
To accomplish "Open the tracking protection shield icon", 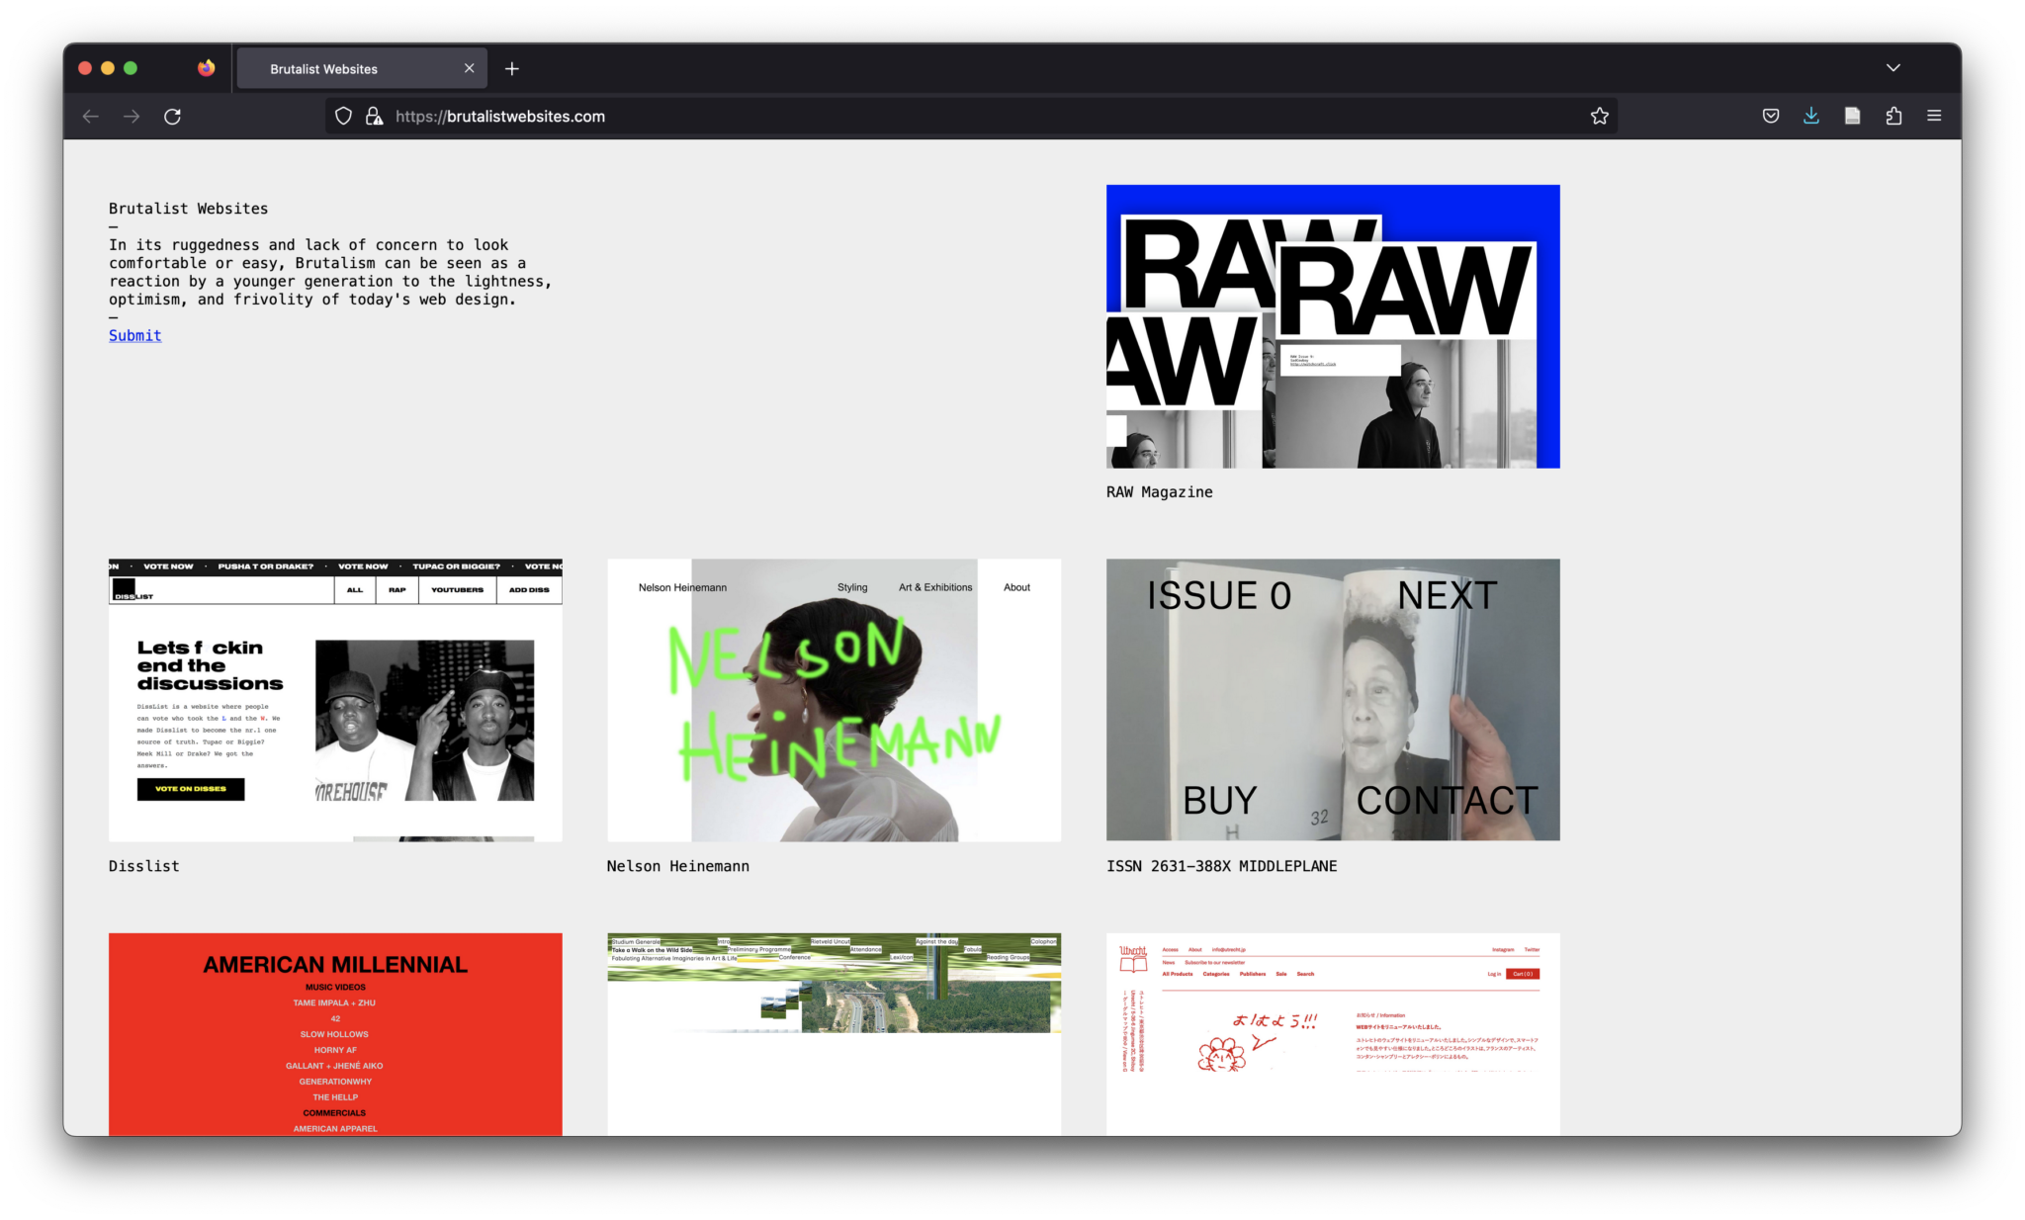I will [343, 117].
